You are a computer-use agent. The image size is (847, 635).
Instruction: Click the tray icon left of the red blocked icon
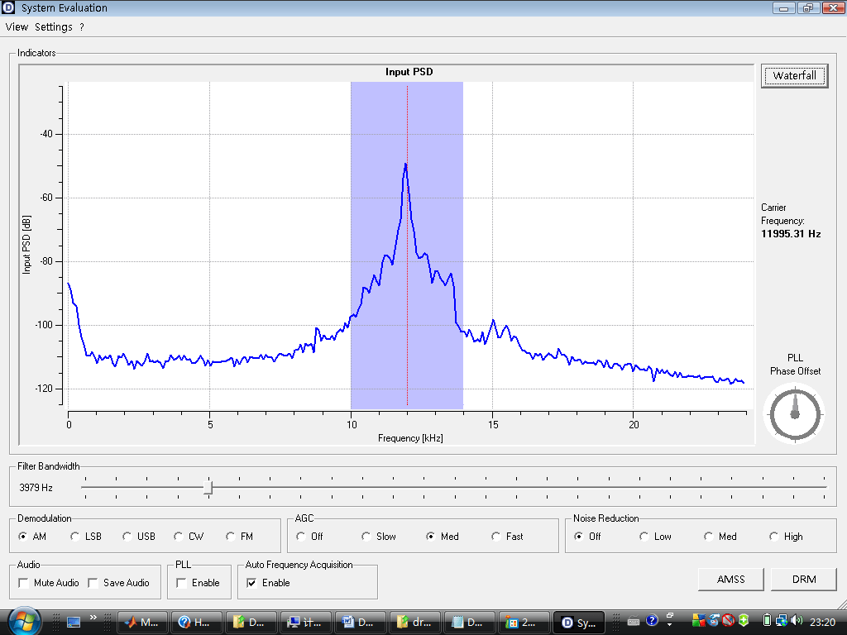tap(714, 621)
